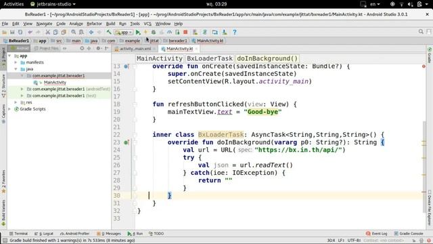
Task: Search everywhere with top-right magnifier
Action: coord(421,32)
